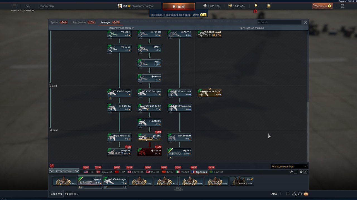This screenshot has height=200, width=357.
Task: Toggle the checkbox beside the wrench icon
Action: [x=295, y=172]
